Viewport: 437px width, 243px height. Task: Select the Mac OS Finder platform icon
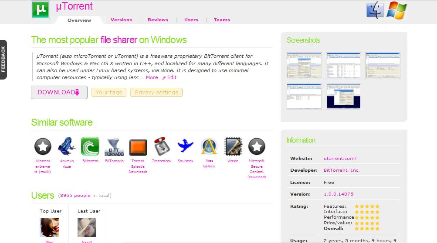click(375, 10)
